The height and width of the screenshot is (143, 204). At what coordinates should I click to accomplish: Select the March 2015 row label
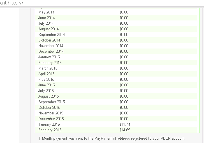(x=48, y=68)
